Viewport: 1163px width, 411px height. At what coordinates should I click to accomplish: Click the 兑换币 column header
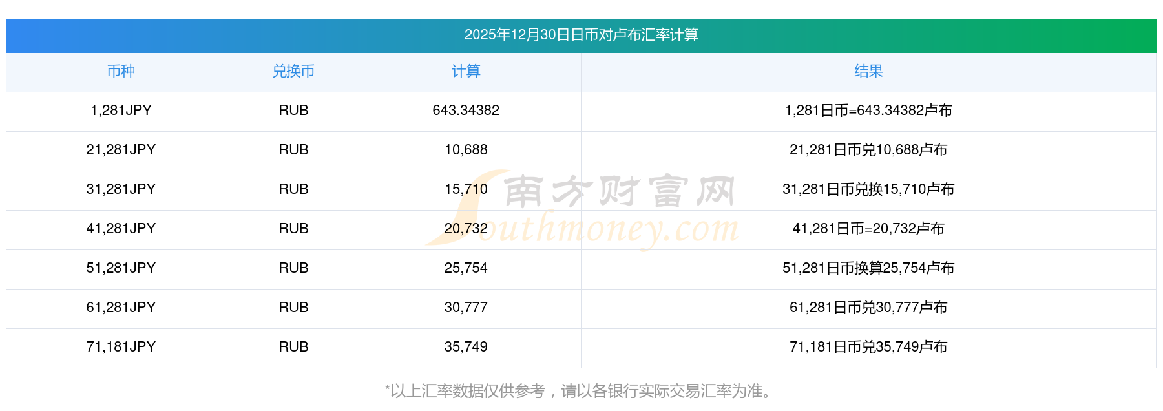click(x=293, y=71)
